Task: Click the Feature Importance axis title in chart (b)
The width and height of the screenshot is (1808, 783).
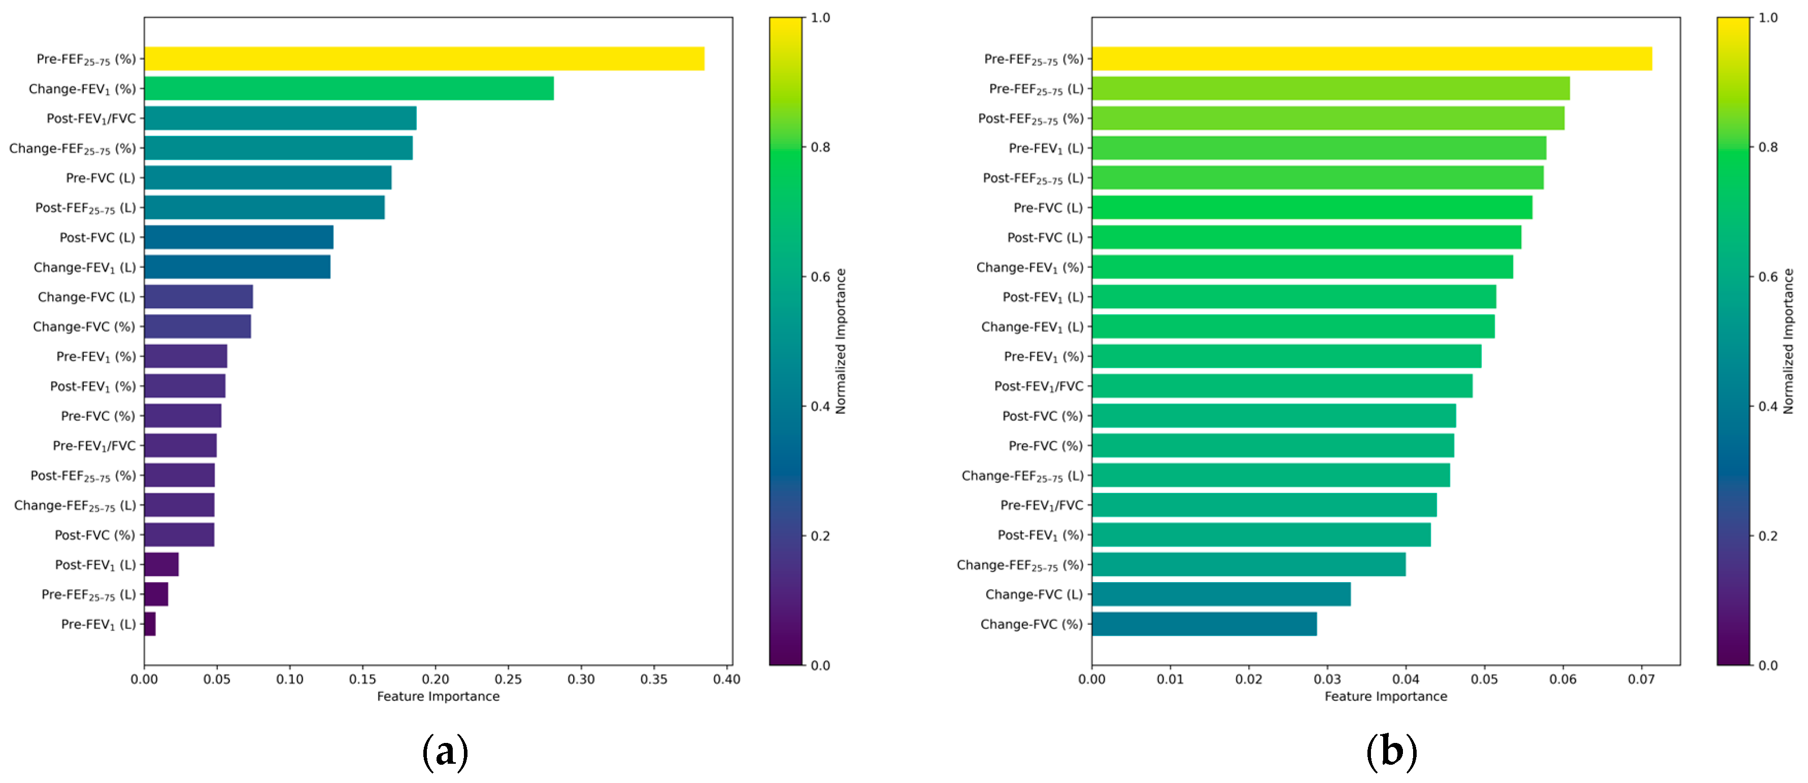Action: click(x=1386, y=697)
